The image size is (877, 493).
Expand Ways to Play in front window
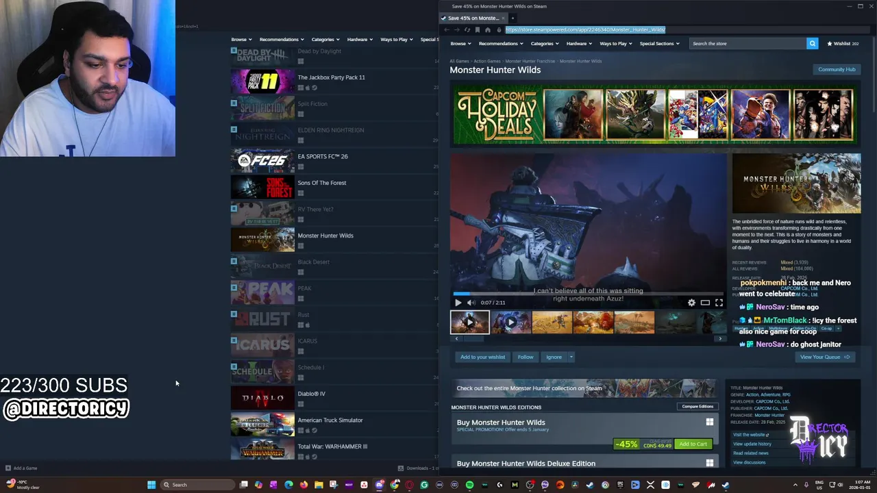[x=615, y=43]
